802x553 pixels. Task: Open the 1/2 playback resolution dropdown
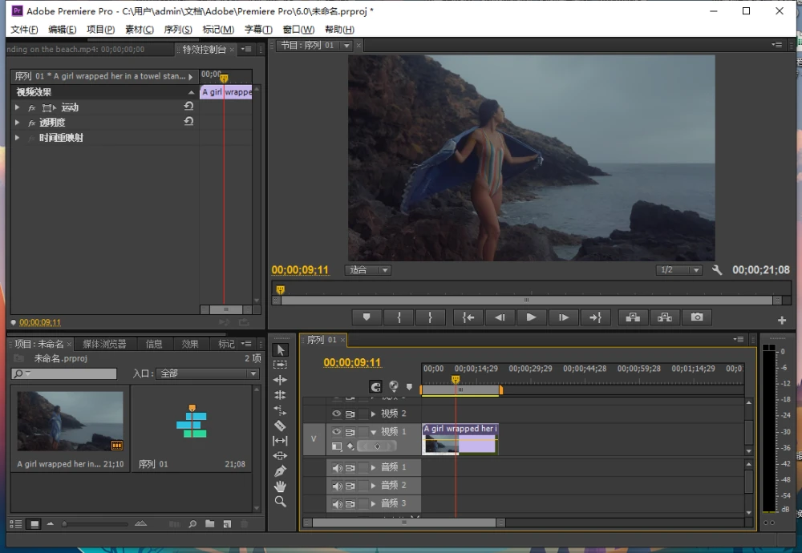coord(678,270)
